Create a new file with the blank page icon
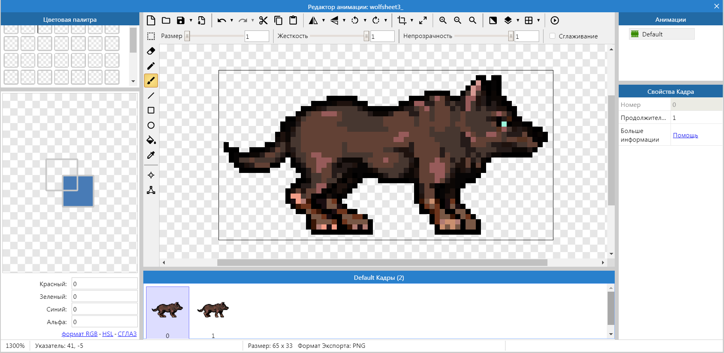The image size is (724, 353). [x=151, y=21]
